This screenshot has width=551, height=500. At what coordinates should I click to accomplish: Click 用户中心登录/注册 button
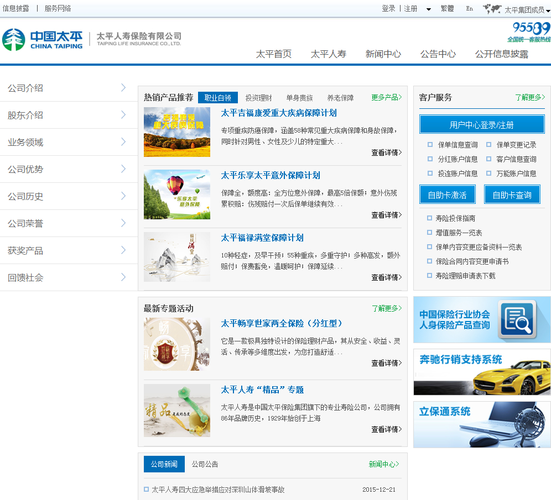point(482,124)
